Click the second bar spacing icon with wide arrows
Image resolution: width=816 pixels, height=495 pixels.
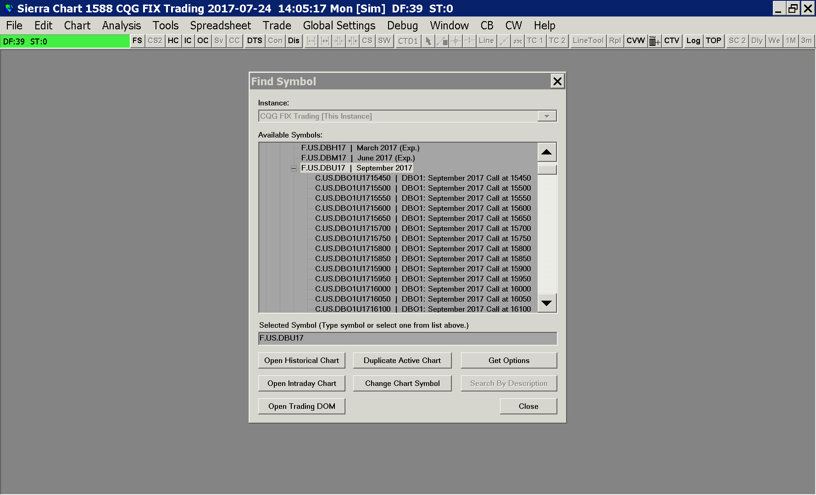[x=325, y=41]
